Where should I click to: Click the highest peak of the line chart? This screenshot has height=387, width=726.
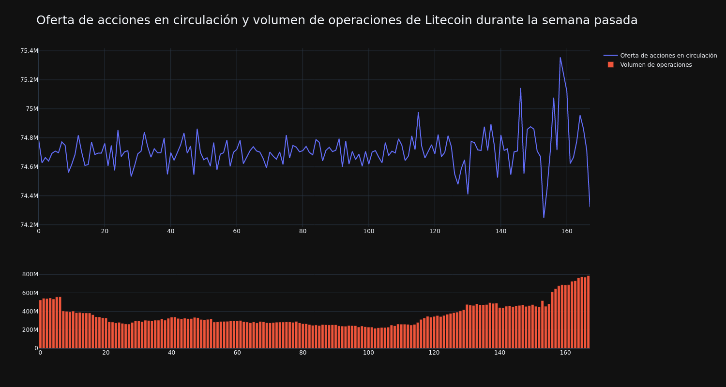pyautogui.click(x=560, y=58)
